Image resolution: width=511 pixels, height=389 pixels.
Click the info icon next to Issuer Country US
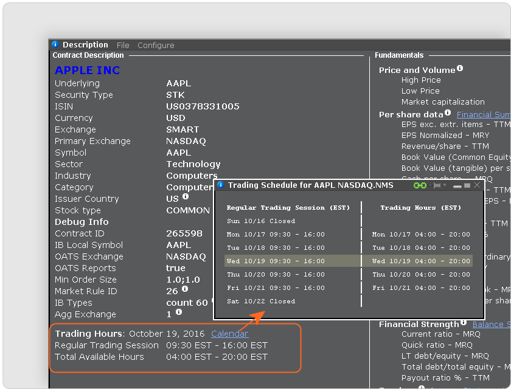186,196
